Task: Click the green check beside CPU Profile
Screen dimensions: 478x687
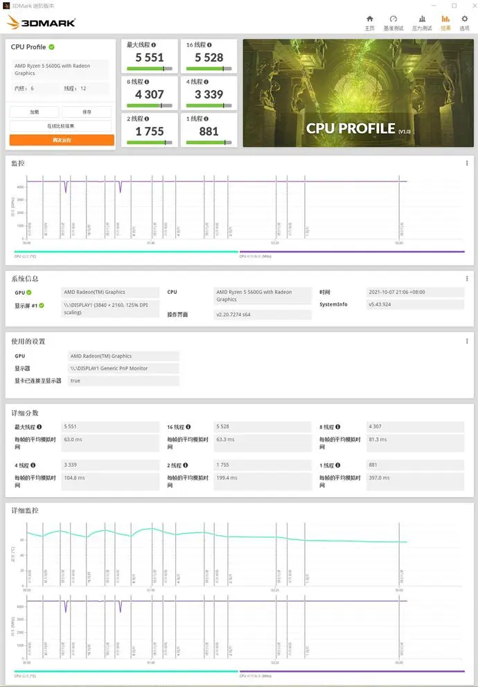Action: click(x=52, y=47)
